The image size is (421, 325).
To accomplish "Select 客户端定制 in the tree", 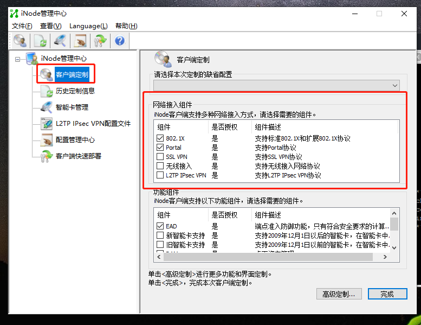I will 72,74.
